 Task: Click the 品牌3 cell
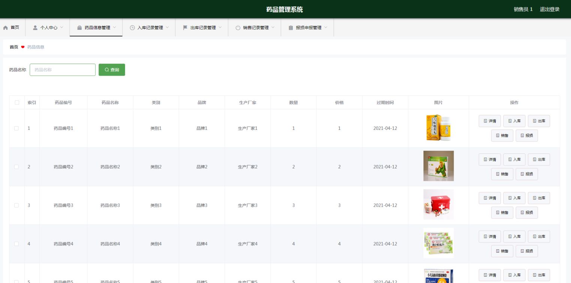tap(202, 206)
